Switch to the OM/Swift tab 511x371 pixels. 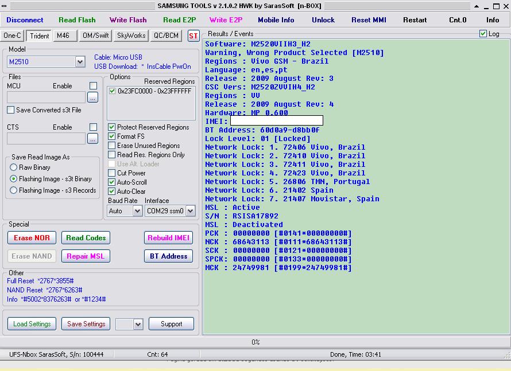point(96,36)
